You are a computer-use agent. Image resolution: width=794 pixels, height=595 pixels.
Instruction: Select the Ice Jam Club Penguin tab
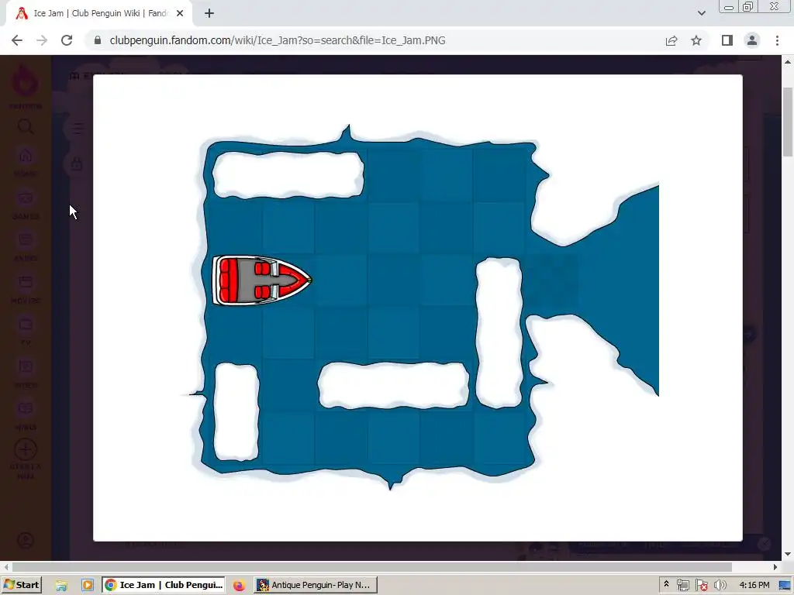99,14
